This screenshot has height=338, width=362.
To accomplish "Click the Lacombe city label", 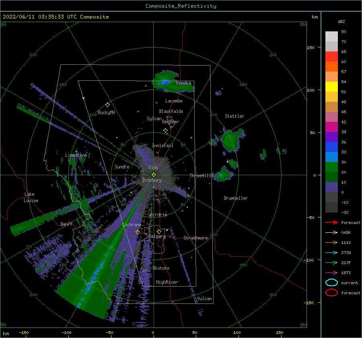I will coord(174,101).
